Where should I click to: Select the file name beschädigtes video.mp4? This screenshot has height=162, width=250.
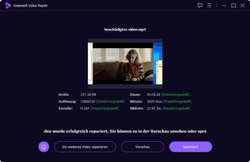tap(125, 30)
